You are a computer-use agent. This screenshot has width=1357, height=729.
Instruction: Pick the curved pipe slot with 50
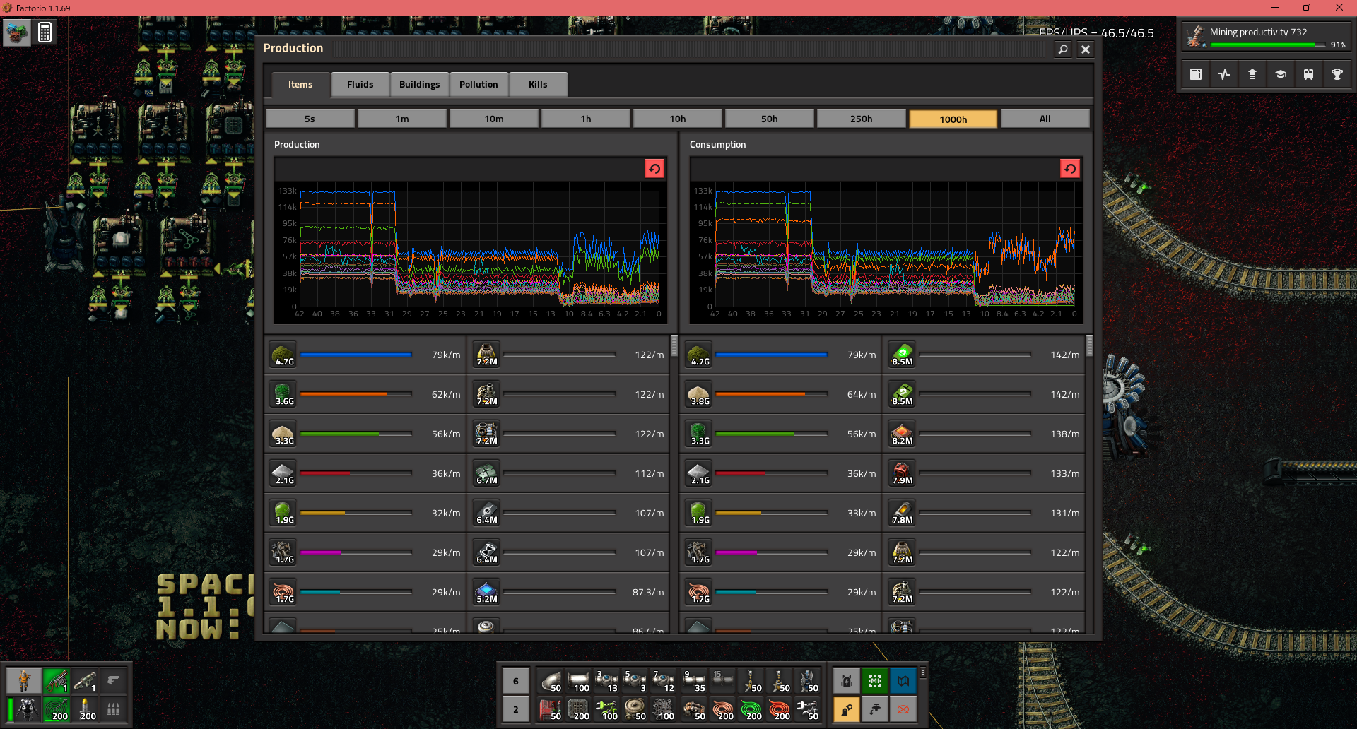(550, 681)
